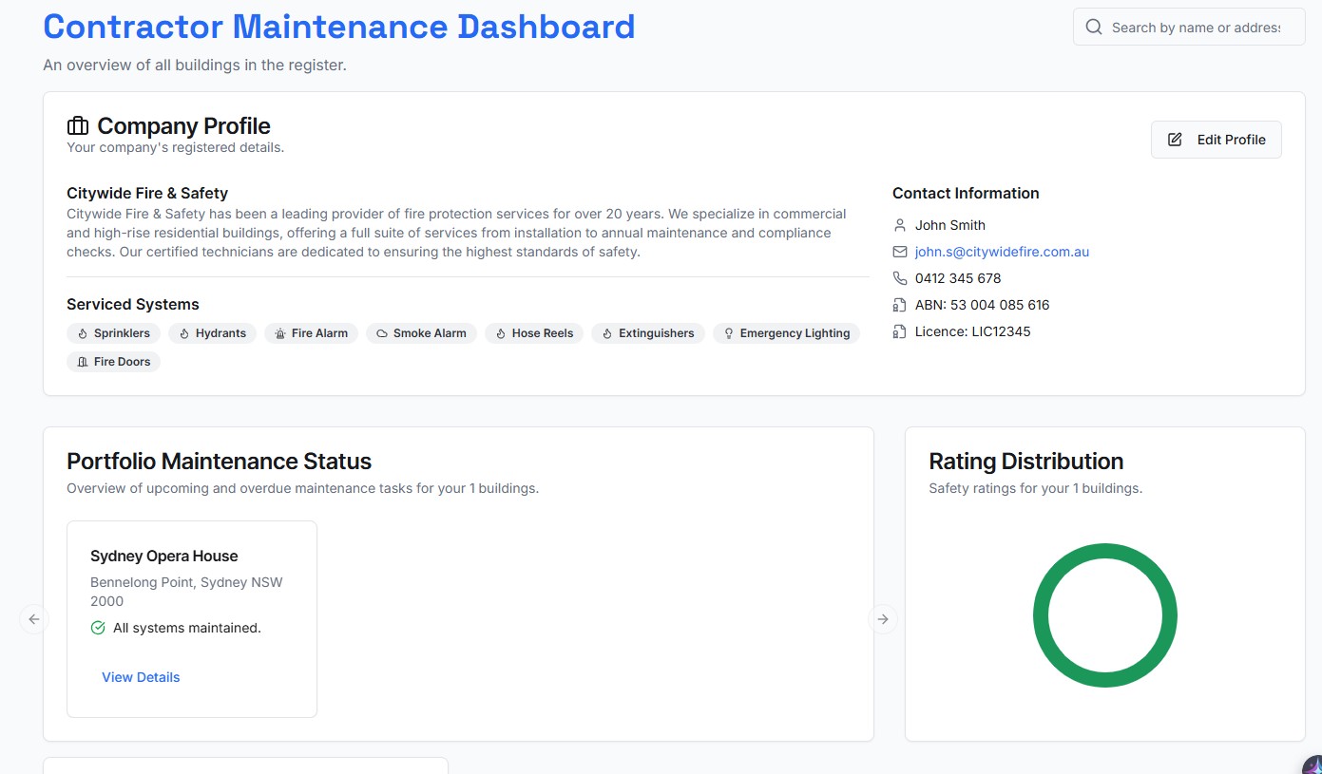This screenshot has width=1322, height=774.
Task: Click the green check beside All systems maintained
Action: tap(97, 628)
